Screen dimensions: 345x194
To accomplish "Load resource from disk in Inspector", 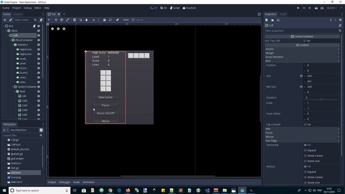I will (272, 20).
